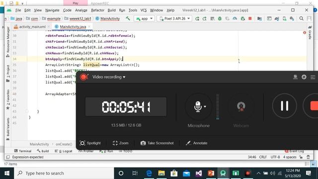Click the Sync Project with Gradle Files icon
Screen dimensions: 318x179
(x=277, y=19)
